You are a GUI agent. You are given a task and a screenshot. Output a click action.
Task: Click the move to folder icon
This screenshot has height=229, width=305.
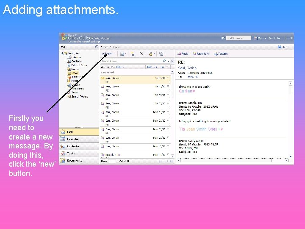pos(150,54)
